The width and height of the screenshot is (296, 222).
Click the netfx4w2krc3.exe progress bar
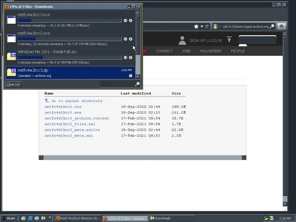pos(70,21)
